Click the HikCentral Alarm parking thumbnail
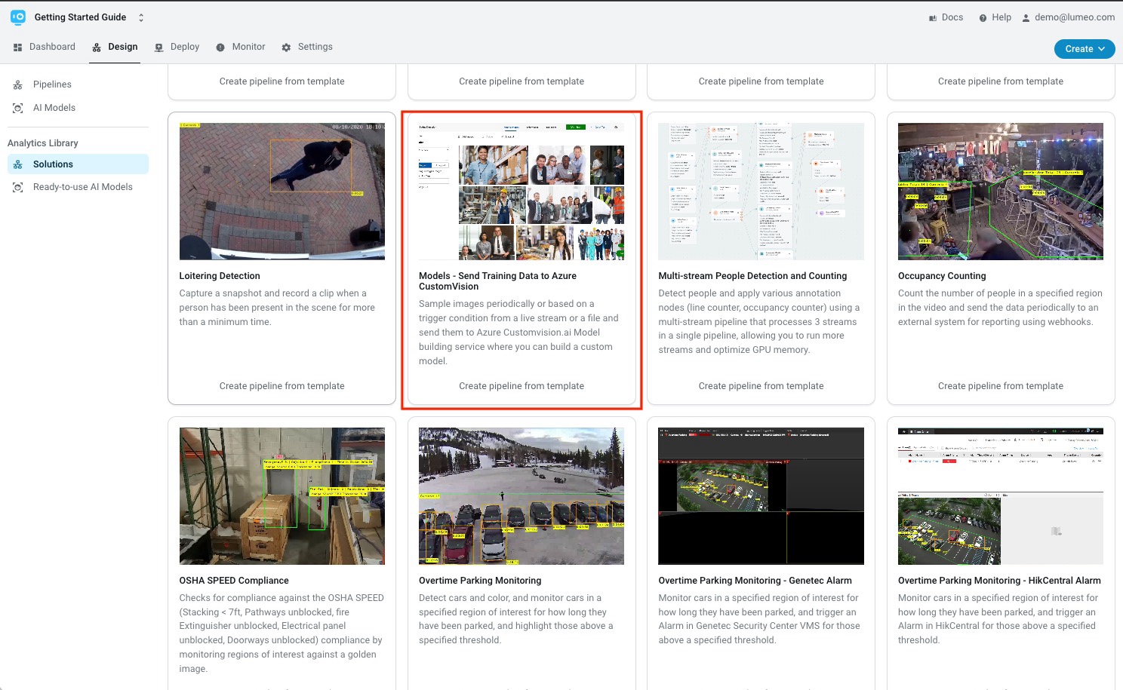The height and width of the screenshot is (690, 1123). pyautogui.click(x=1001, y=496)
